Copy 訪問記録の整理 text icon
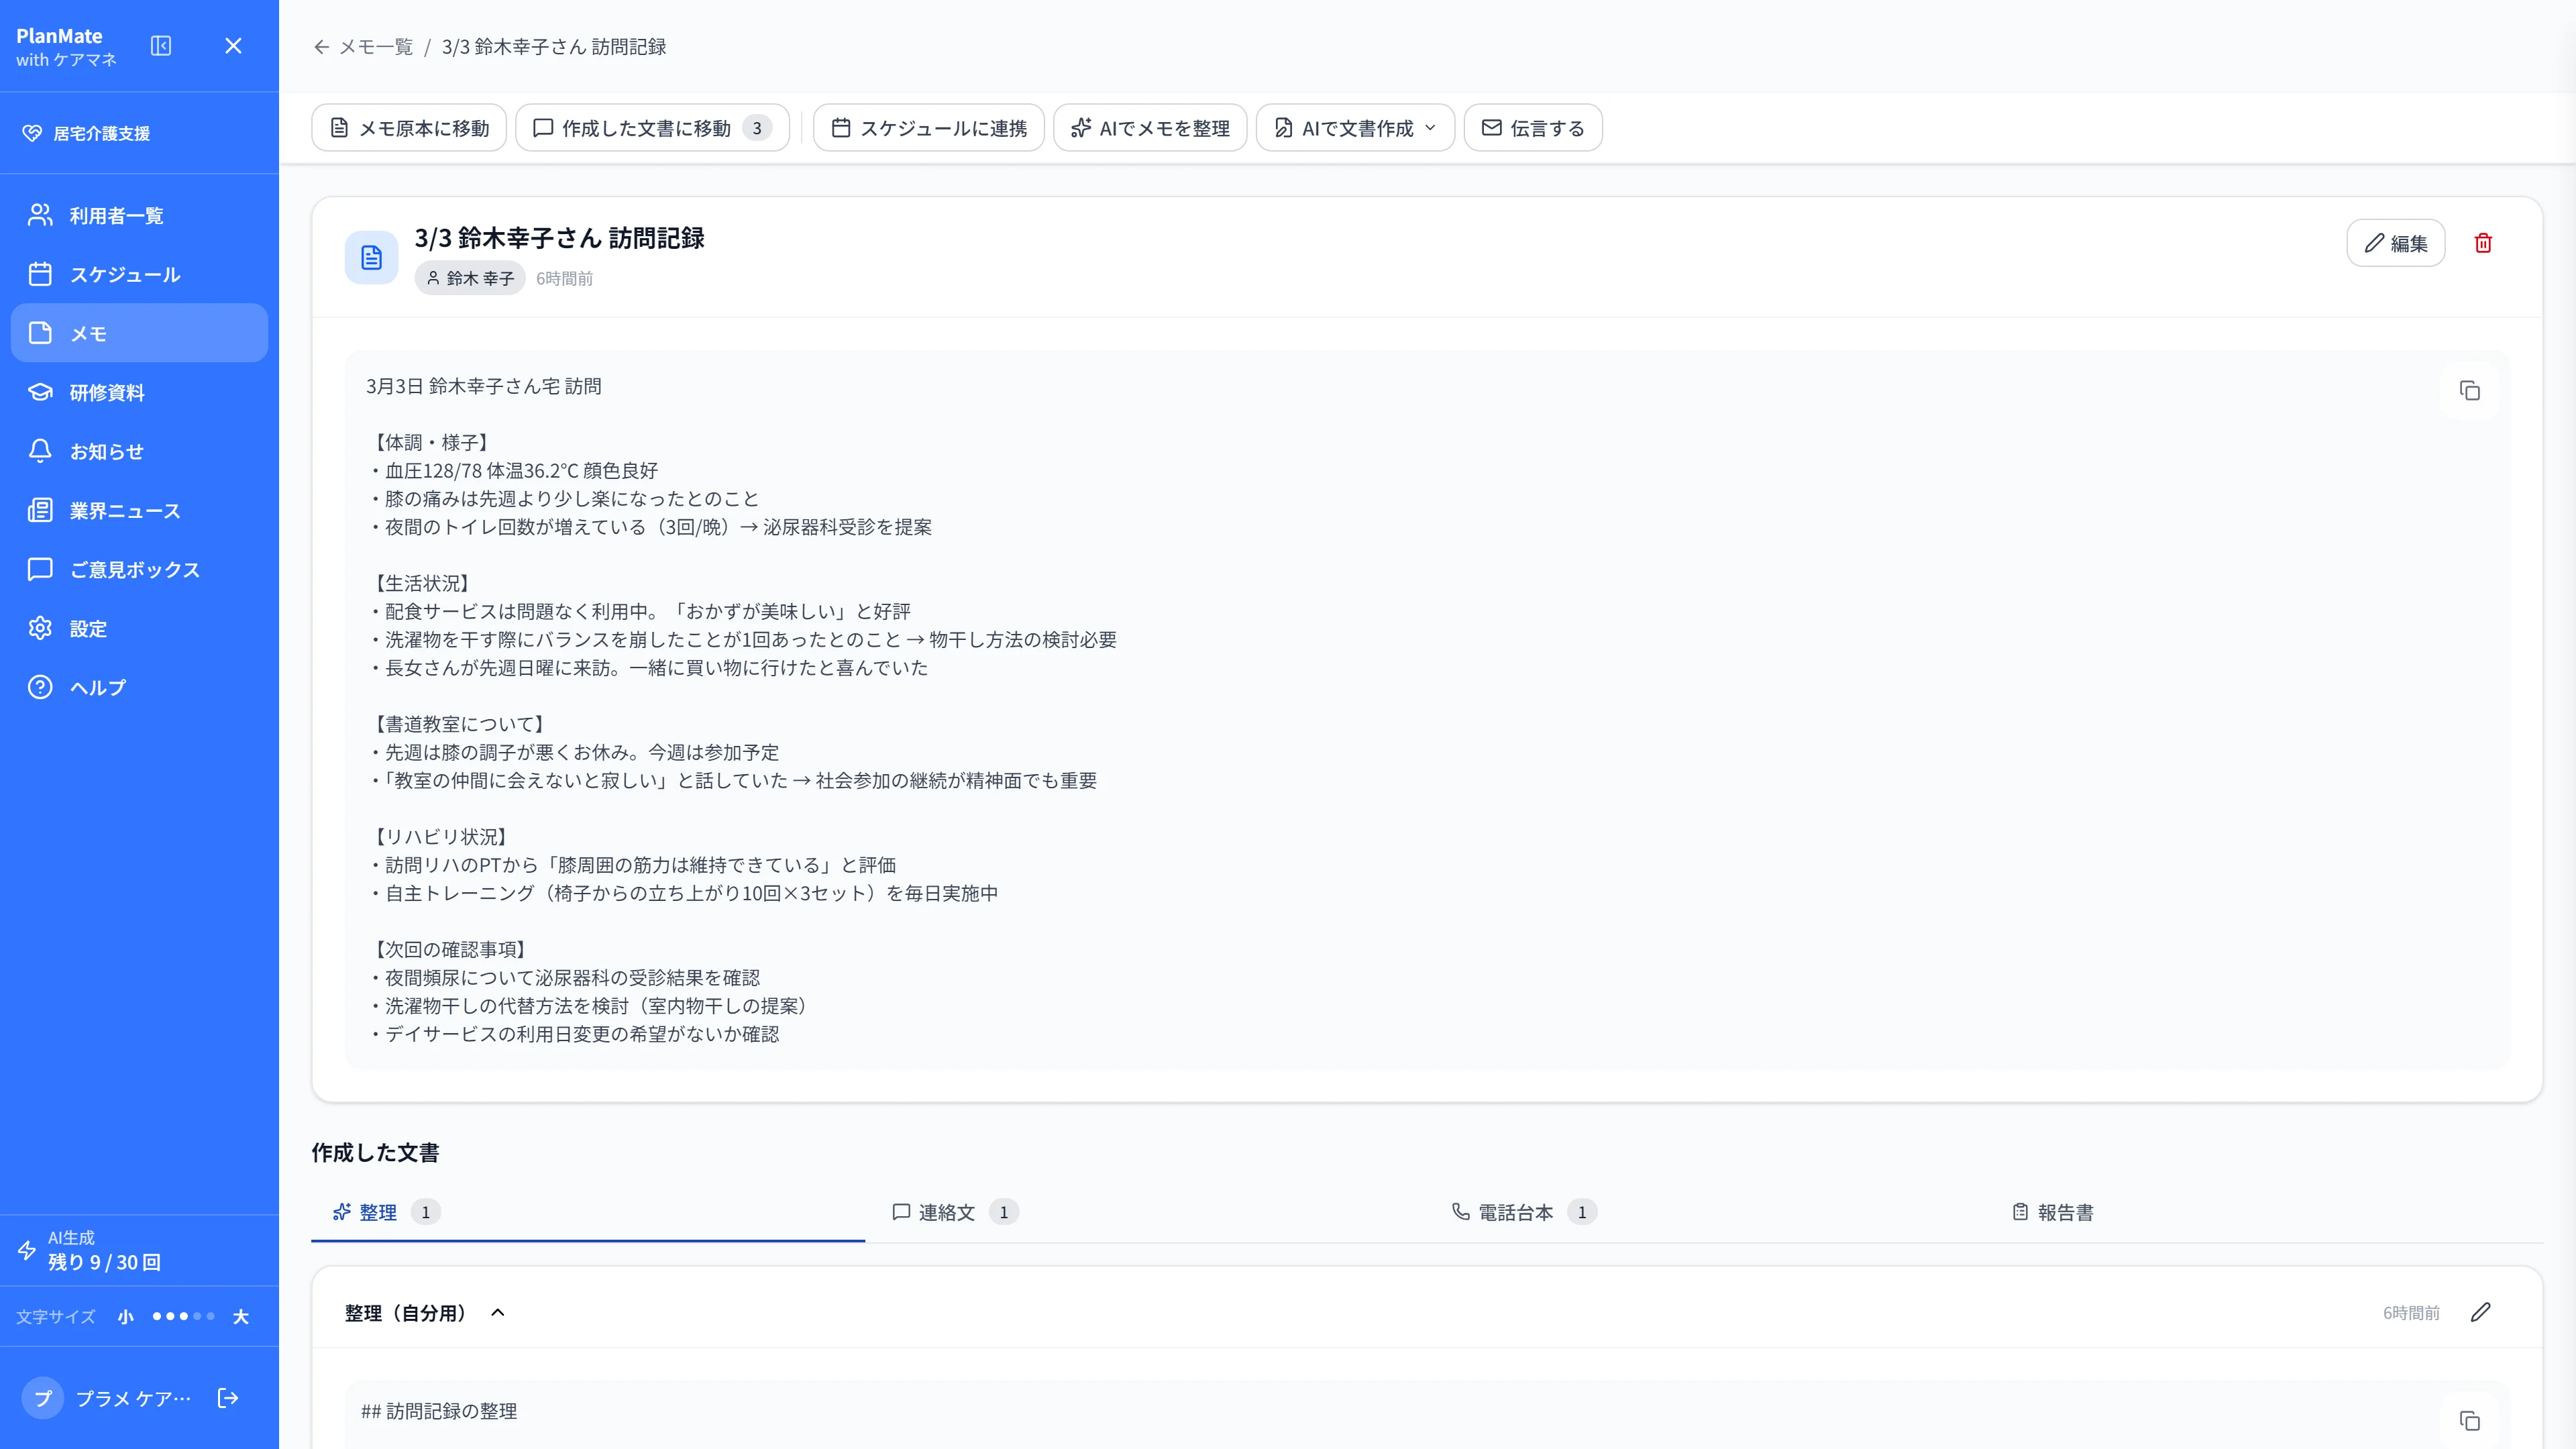 (x=2469, y=1420)
